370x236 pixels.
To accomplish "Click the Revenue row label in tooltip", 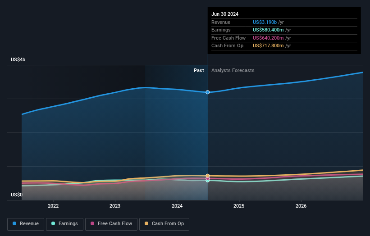I will point(221,22).
